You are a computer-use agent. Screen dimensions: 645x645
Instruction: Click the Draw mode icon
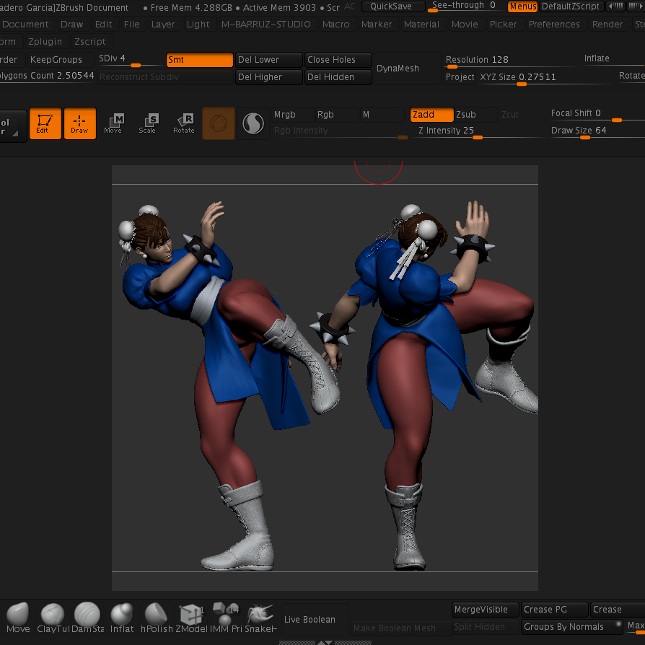(x=79, y=123)
